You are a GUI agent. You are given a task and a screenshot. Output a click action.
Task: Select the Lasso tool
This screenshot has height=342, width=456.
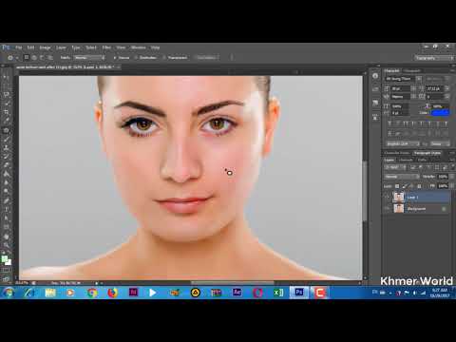6,94
